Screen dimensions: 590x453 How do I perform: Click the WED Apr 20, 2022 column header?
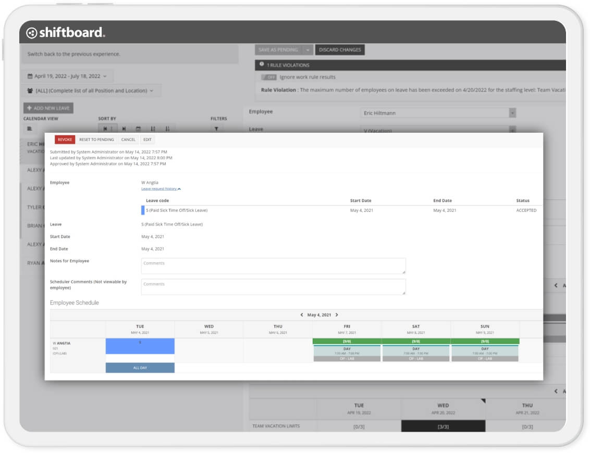[x=443, y=409]
